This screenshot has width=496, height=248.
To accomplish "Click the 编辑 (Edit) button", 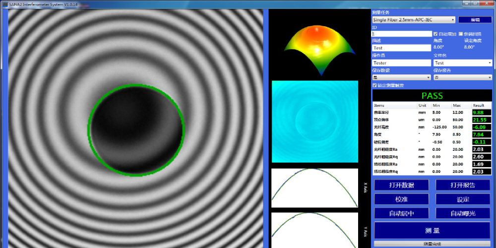I will pyautogui.click(x=475, y=20).
